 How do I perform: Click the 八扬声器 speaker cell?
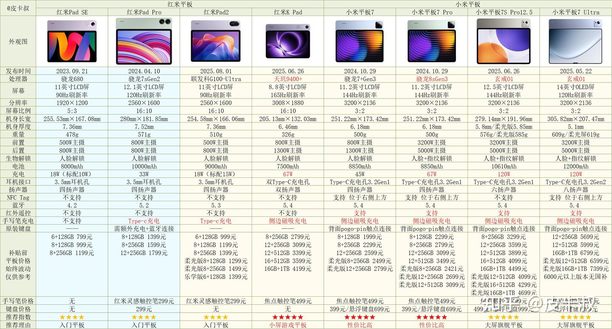576,190
